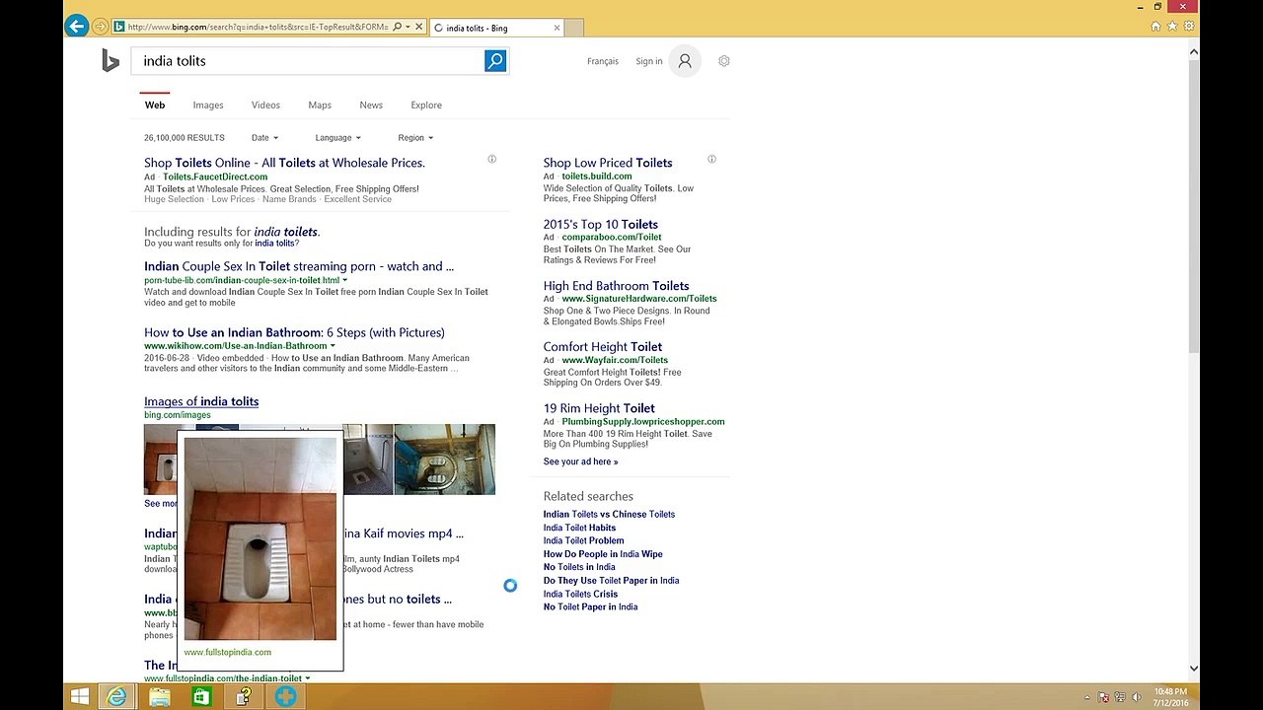The image size is (1263, 710).
Task: Open the Internet Explorer Tools gear
Action: pyautogui.click(x=1189, y=27)
